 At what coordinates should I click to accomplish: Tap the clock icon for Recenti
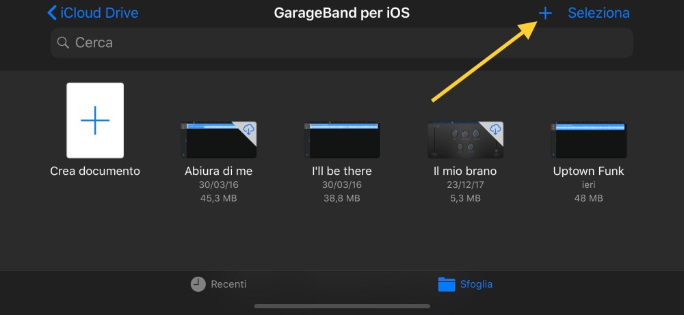click(198, 284)
